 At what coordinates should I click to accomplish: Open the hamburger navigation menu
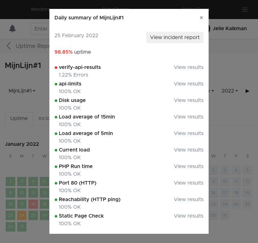pos(245,10)
